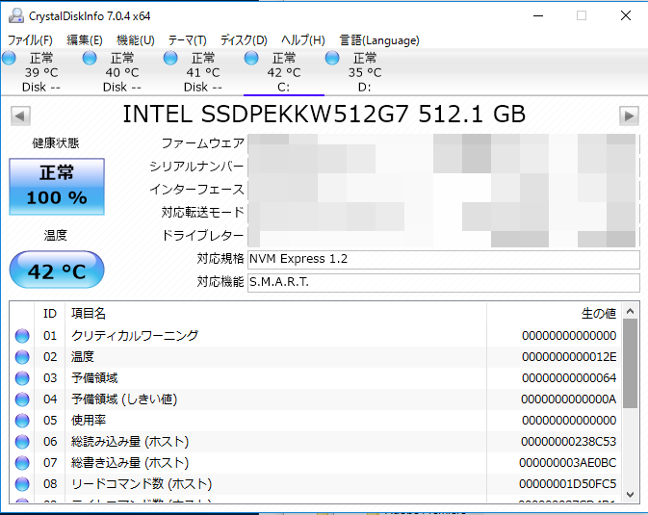Click status orb for 使用率 row 05
The width and height of the screenshot is (648, 515).
[22, 421]
